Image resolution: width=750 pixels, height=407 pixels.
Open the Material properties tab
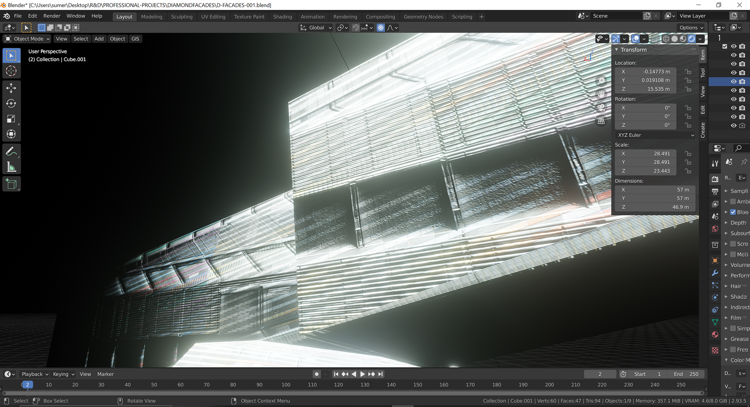715,335
